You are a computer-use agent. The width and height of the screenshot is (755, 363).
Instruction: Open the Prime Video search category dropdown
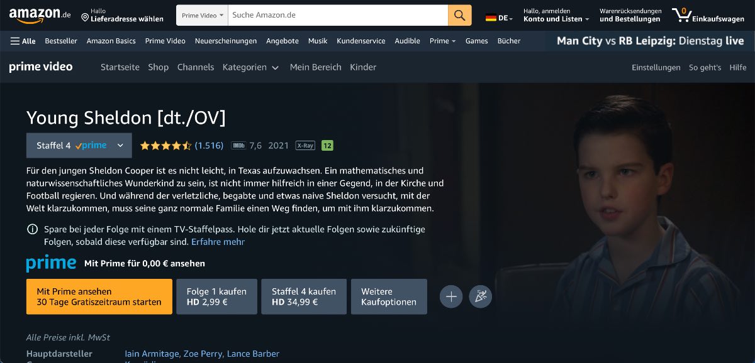coord(201,15)
